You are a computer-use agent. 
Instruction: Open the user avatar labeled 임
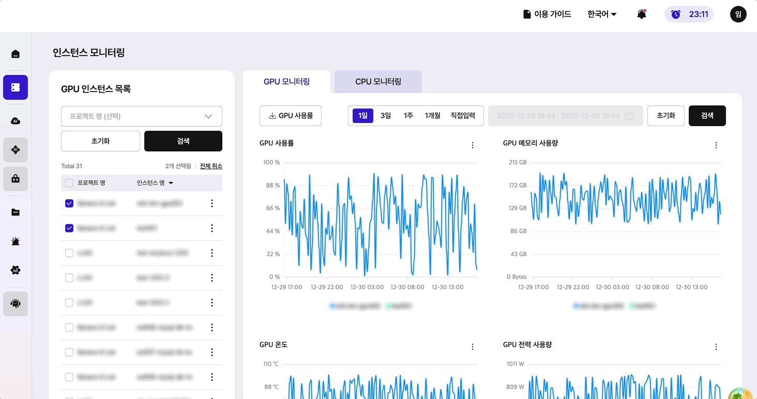tap(738, 14)
